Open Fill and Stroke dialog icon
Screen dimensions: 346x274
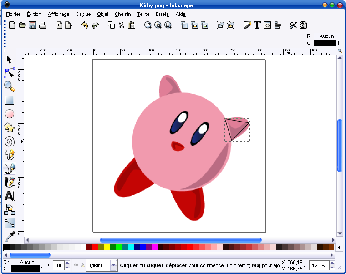247,25
